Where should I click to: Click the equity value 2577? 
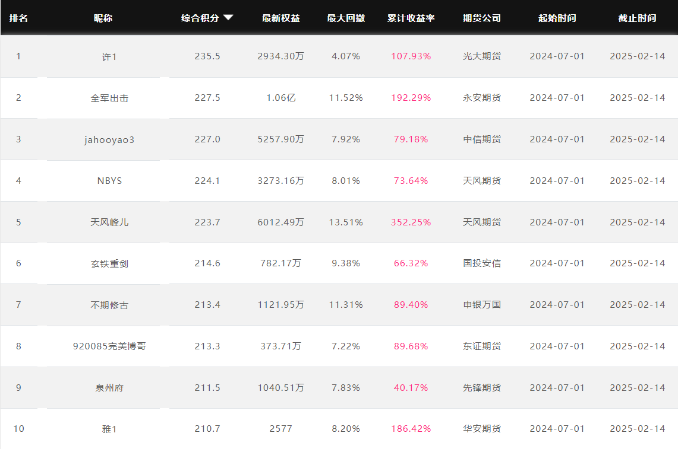click(x=280, y=429)
